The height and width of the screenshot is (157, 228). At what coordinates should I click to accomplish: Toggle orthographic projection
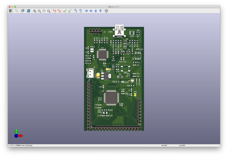click(106, 11)
